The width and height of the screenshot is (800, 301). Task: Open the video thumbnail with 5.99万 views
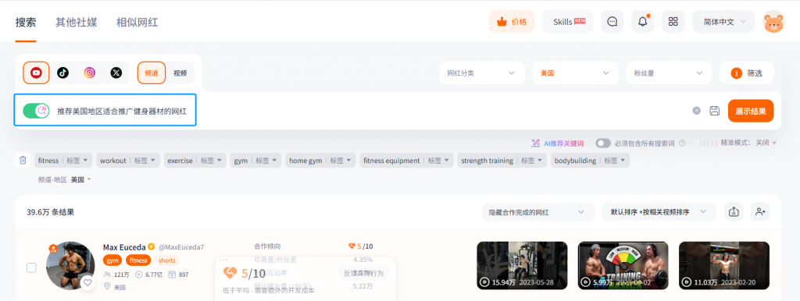click(623, 265)
